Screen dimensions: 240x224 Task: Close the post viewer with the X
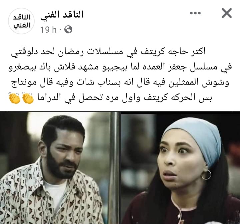pos(227,13)
